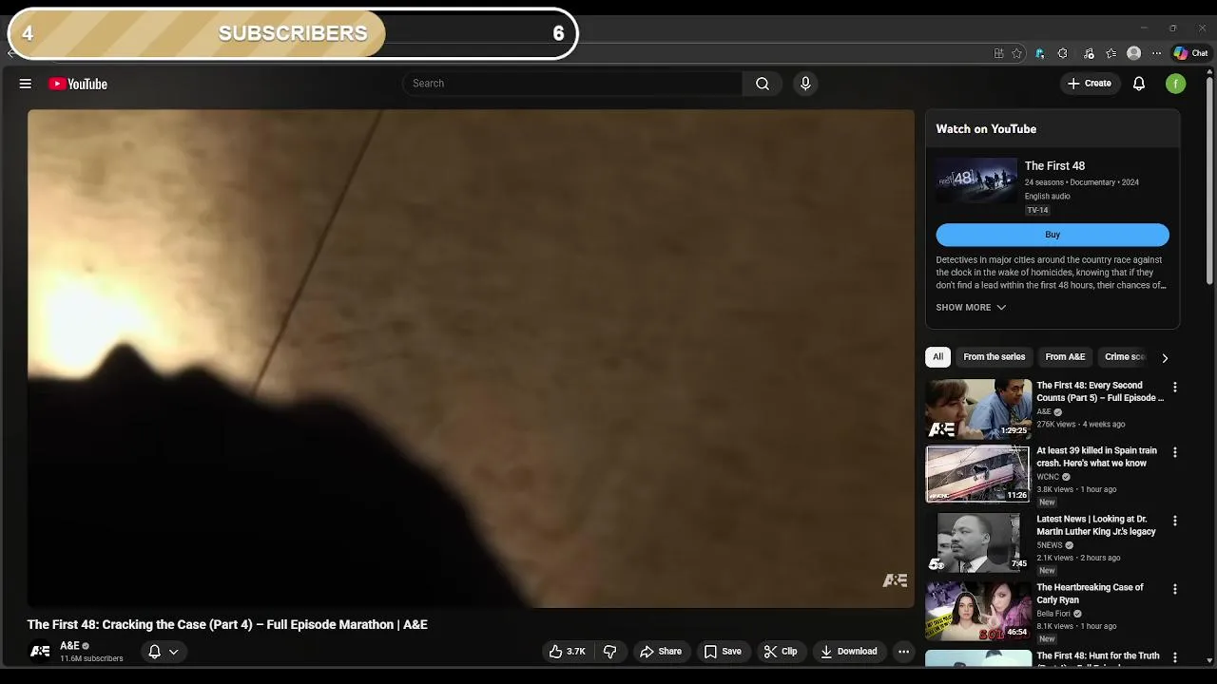1217x684 pixels.
Task: Share the video
Action: (661, 652)
